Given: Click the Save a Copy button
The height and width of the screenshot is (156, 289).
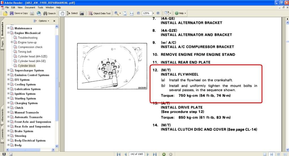Looking at the screenshot, I should click(19, 13).
